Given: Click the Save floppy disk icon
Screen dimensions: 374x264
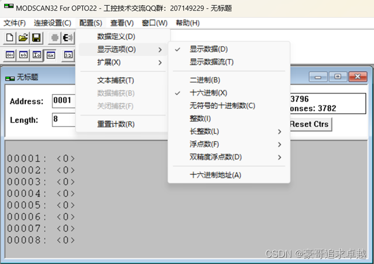Looking at the screenshot, I should coord(36,38).
